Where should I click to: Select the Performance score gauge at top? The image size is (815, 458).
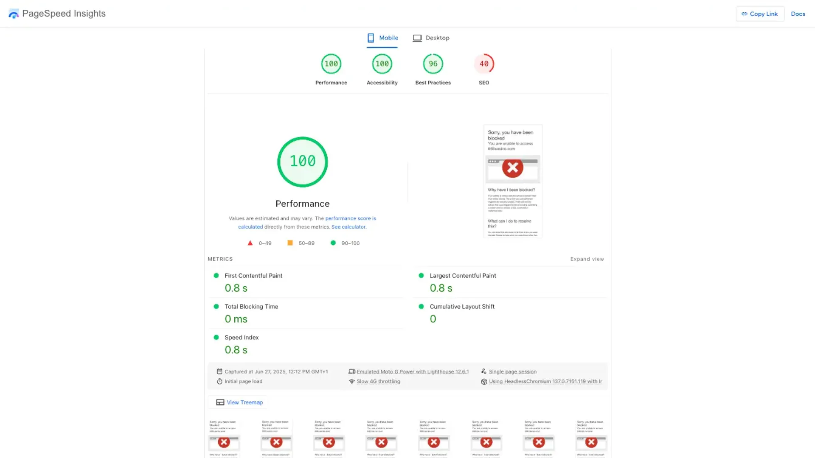pyautogui.click(x=331, y=64)
